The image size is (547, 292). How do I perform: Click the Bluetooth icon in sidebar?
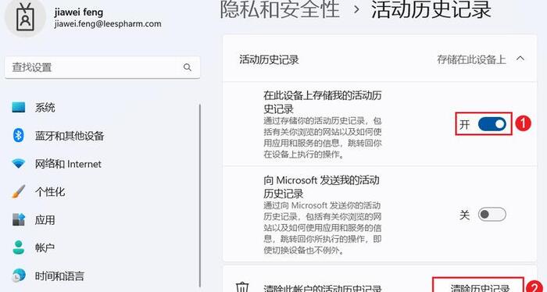point(19,136)
